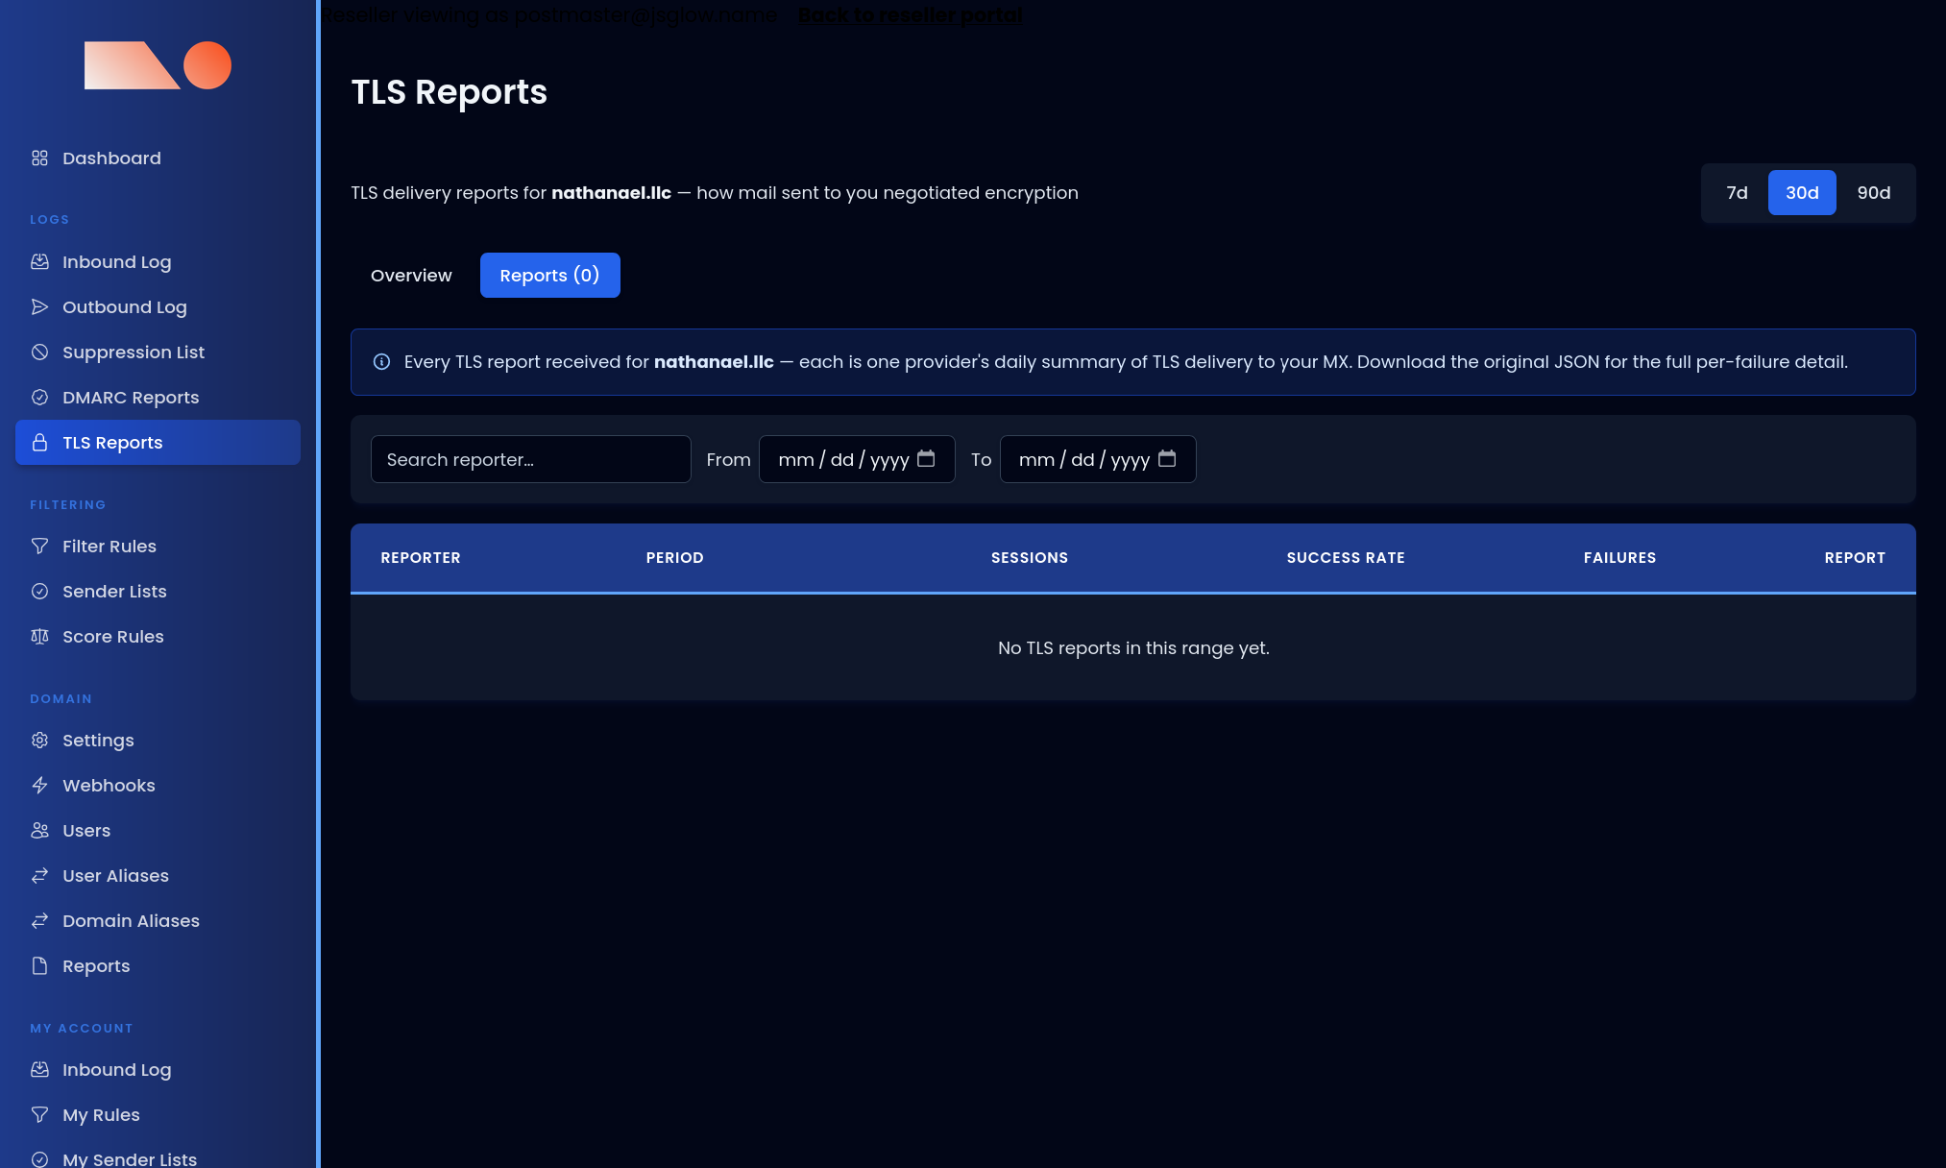
Task: Click the company logo in sidebar
Action: 158,65
